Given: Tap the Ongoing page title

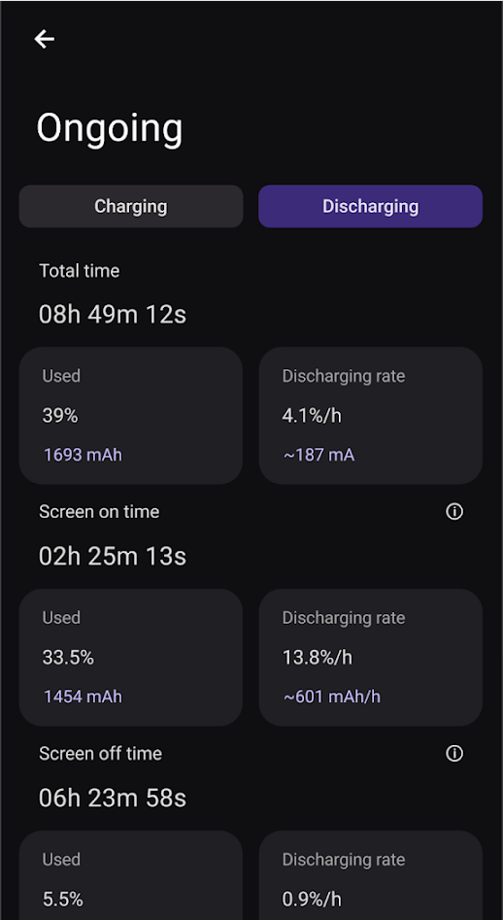Looking at the screenshot, I should point(110,128).
